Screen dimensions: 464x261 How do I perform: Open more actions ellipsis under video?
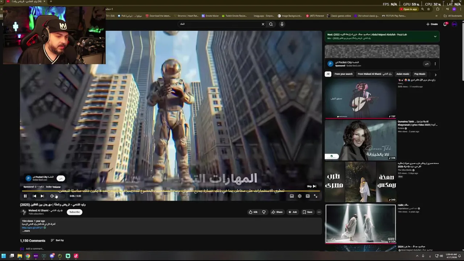click(x=319, y=212)
